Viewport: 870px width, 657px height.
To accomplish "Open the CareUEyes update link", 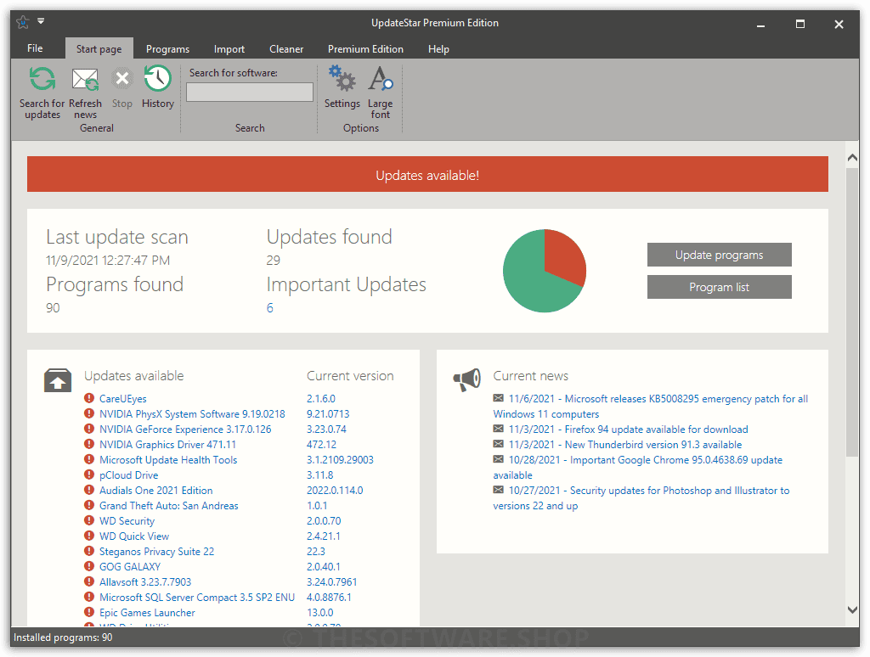I will point(122,399).
